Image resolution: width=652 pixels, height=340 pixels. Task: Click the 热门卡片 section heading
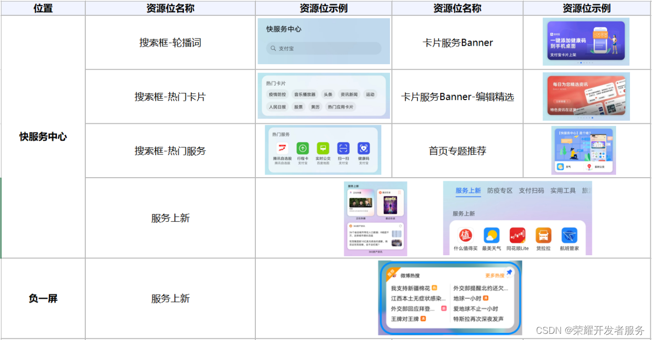tap(276, 83)
